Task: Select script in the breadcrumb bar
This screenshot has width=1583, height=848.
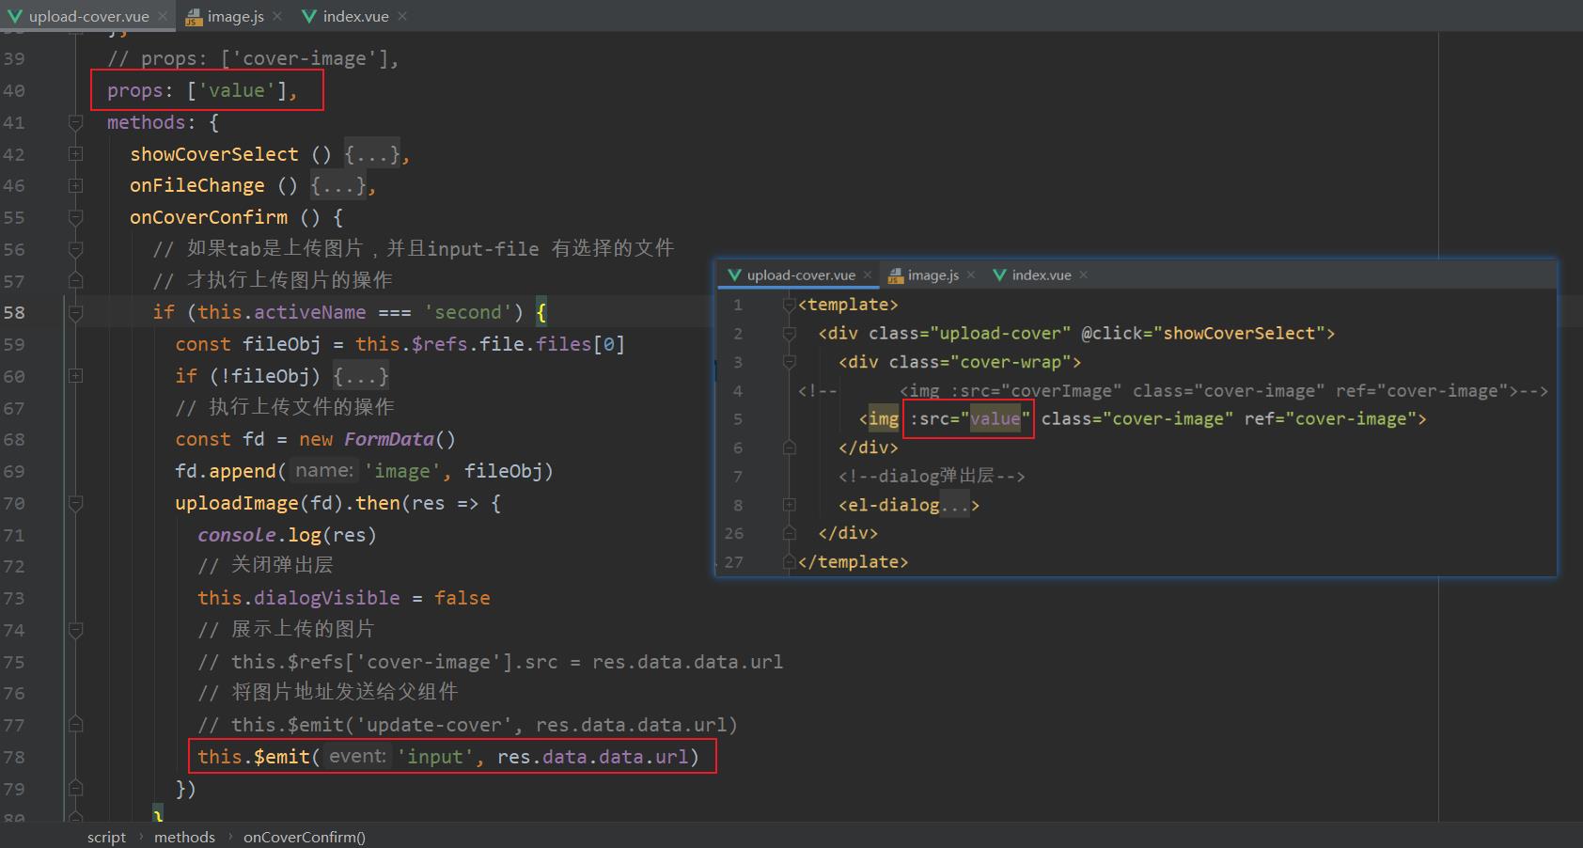Action: pyautogui.click(x=106, y=837)
